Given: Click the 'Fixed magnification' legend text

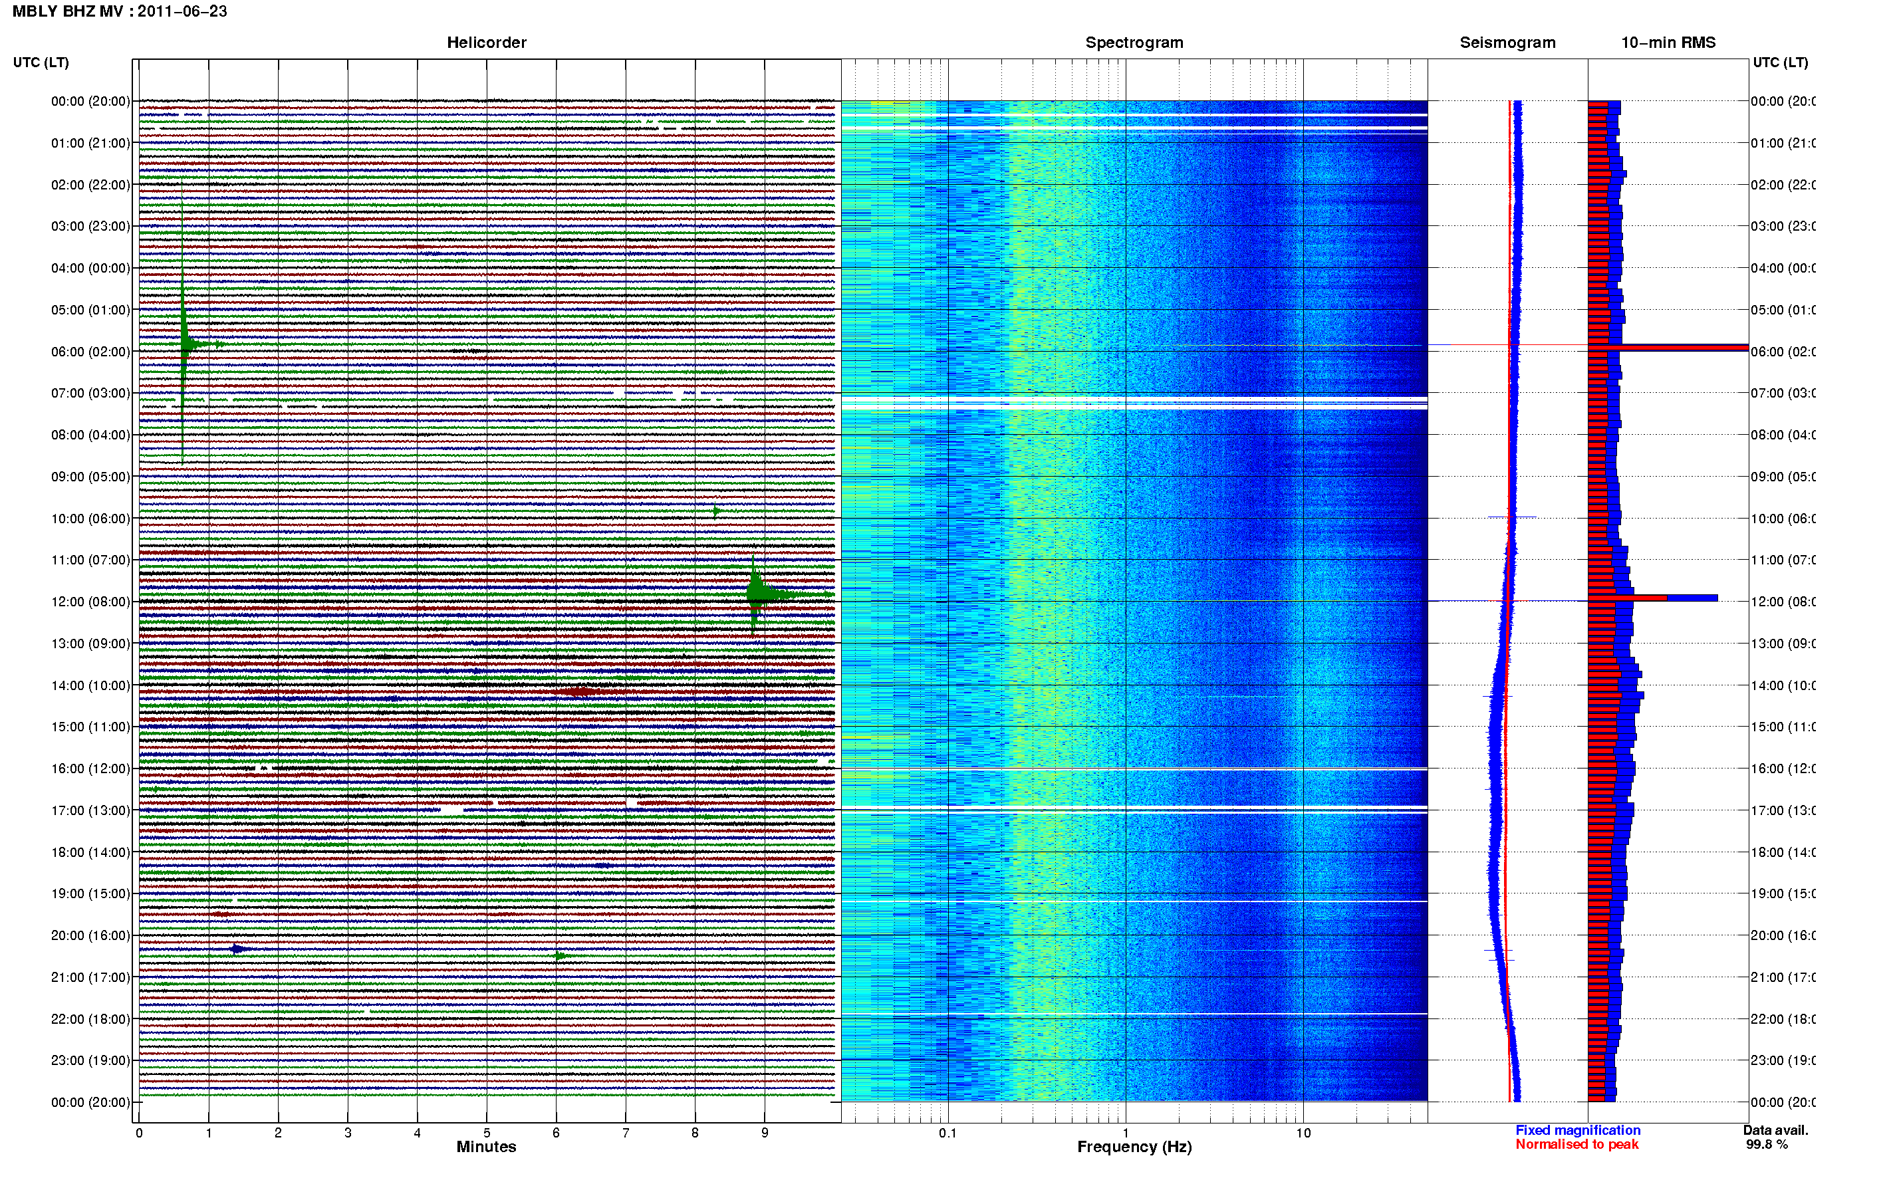Looking at the screenshot, I should 1578,1130.
